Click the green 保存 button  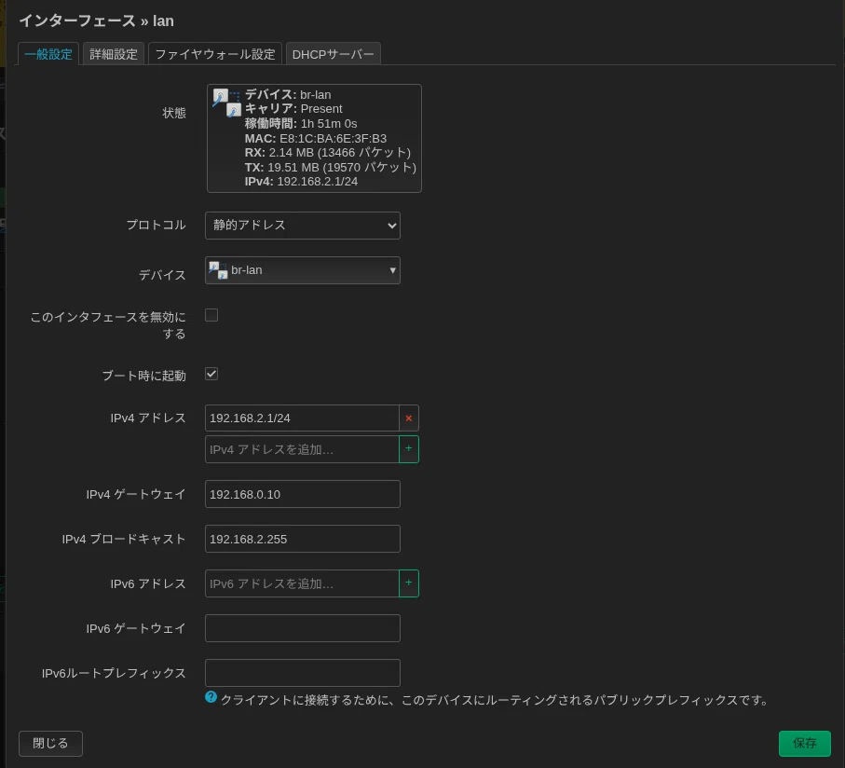pyautogui.click(x=804, y=743)
